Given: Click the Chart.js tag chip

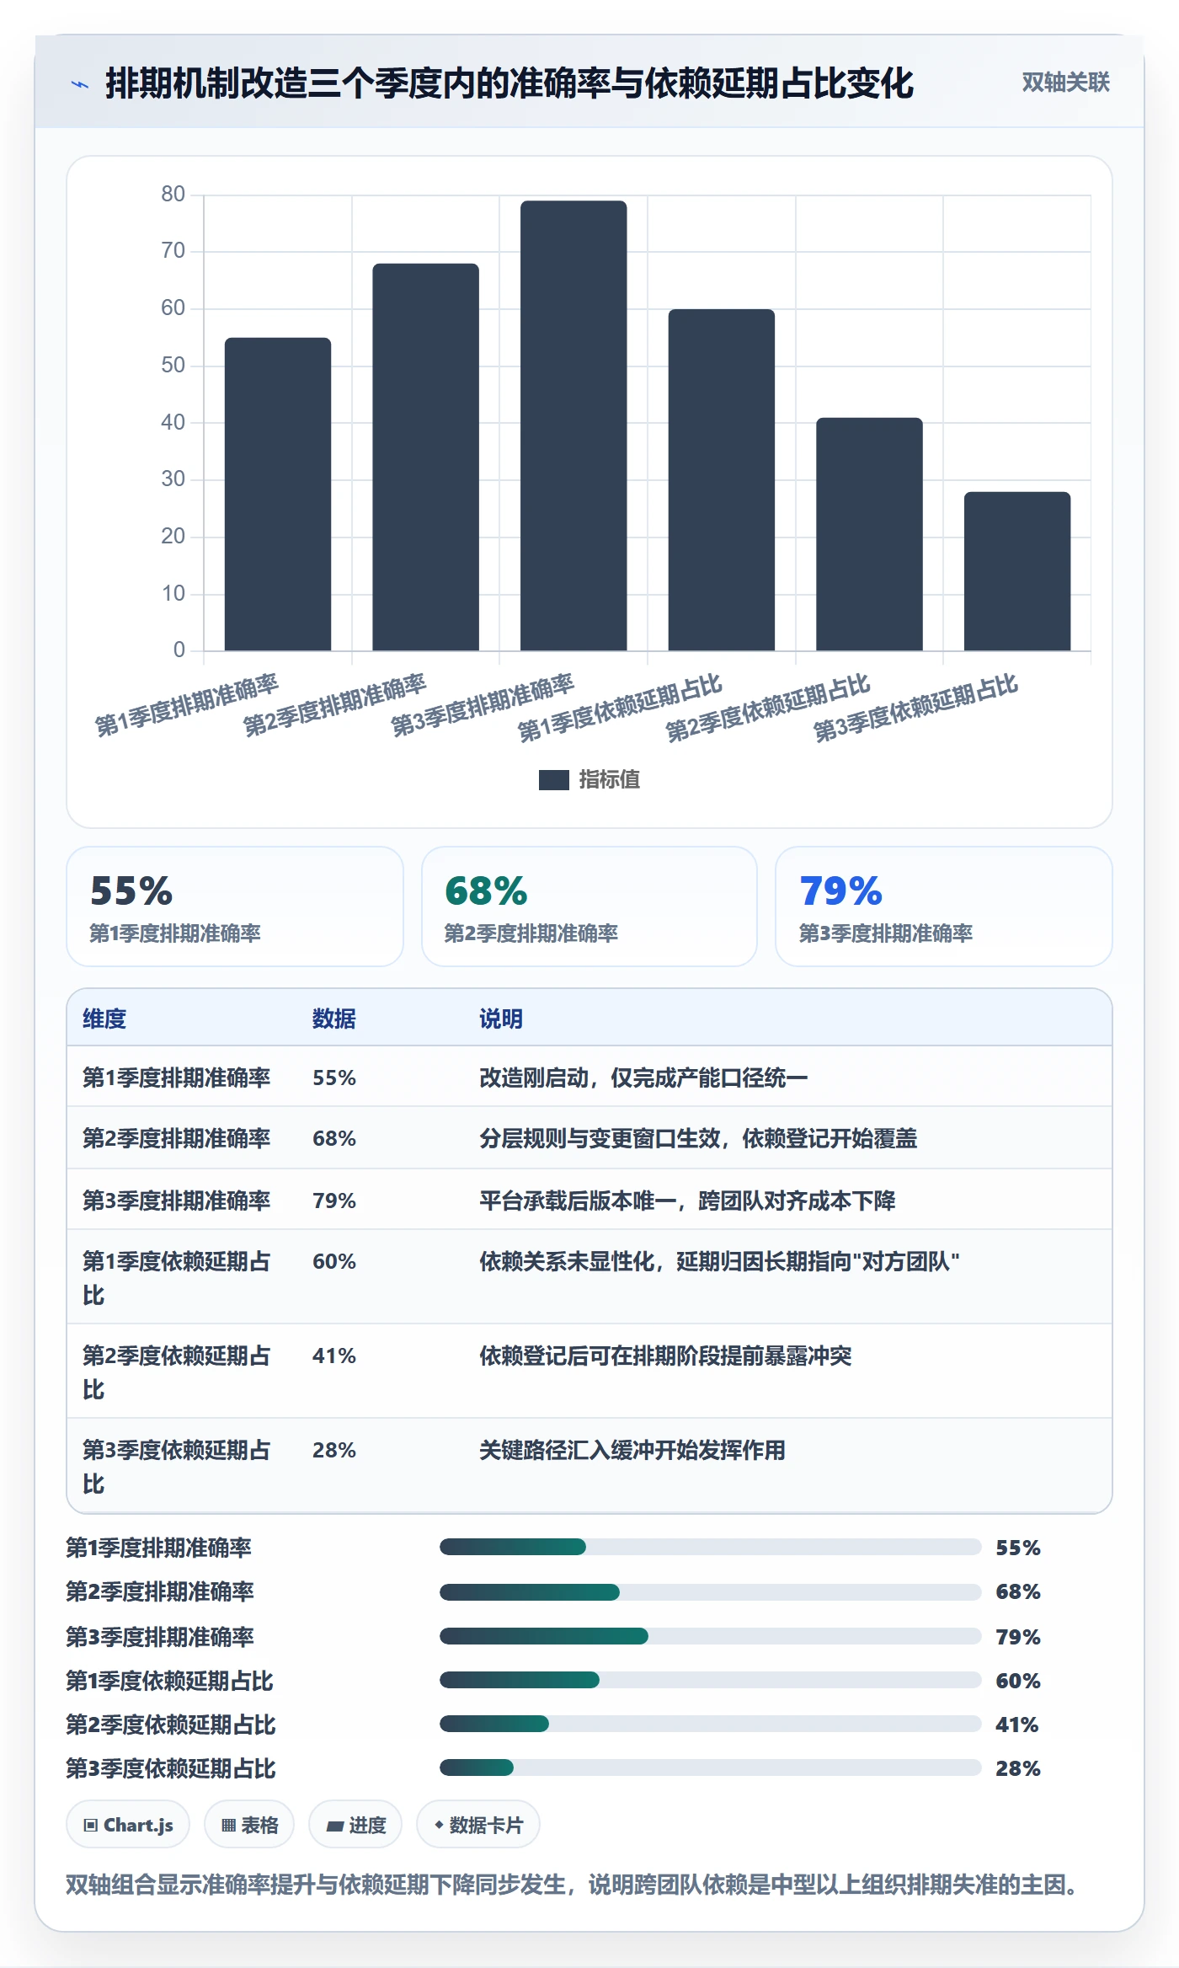Looking at the screenshot, I should coord(128,1825).
